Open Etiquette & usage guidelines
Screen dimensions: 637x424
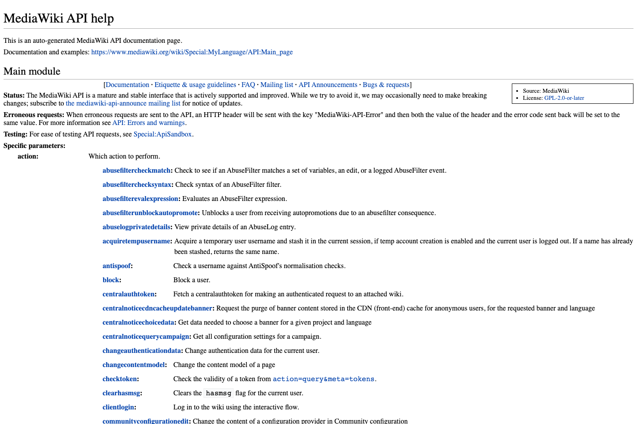(x=195, y=84)
